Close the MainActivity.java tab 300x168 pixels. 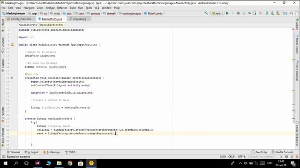coord(64,19)
